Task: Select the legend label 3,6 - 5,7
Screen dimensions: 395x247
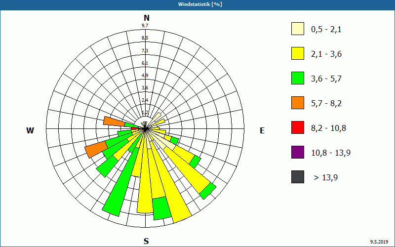Action: click(326, 79)
